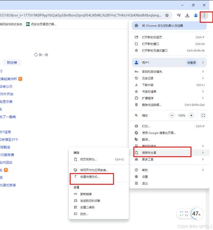This screenshot has width=213, height=230.
Task: Click the cast icon for 投放
Action: click(75, 214)
